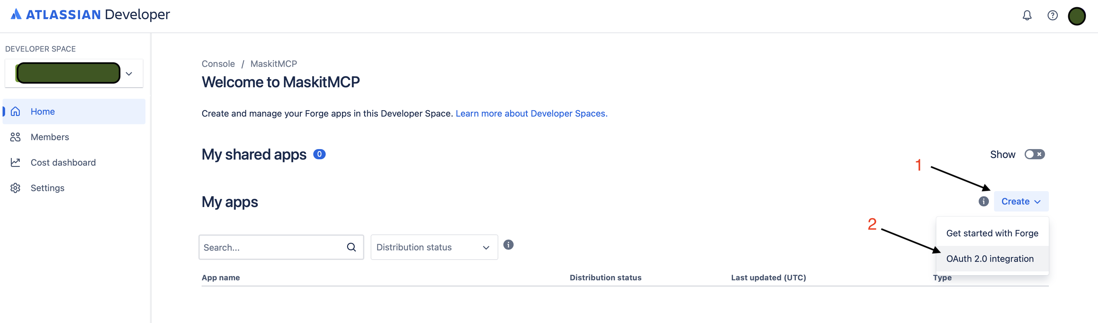Viewport: 1098px width, 323px height.
Task: Open the Settings page
Action: 74,188
